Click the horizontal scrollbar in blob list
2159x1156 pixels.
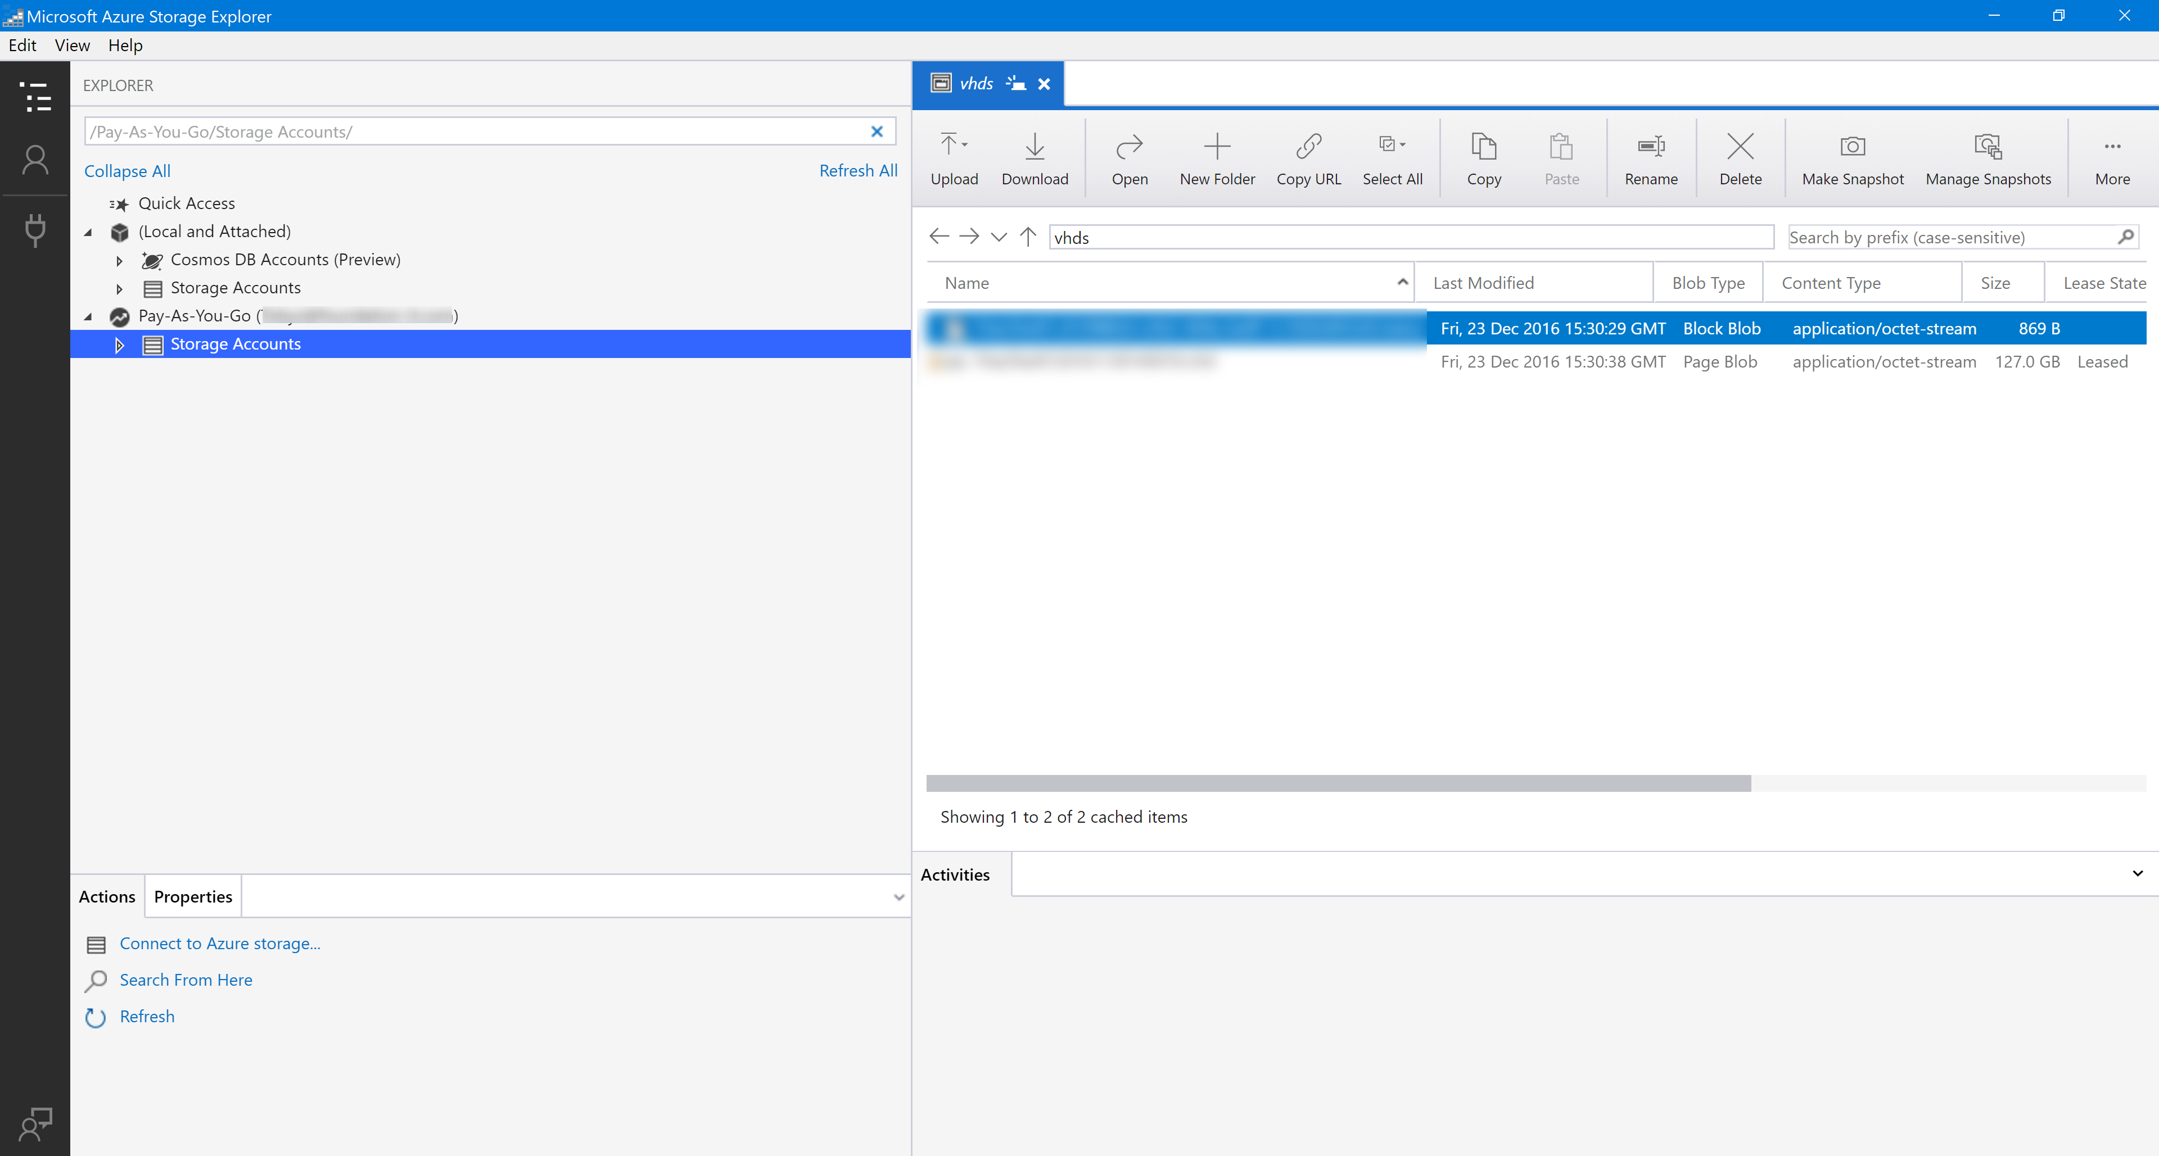tap(1339, 783)
